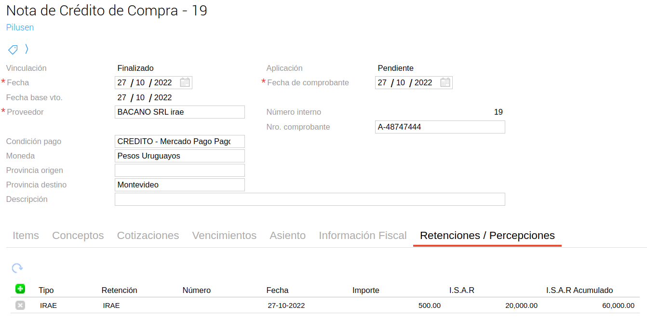This screenshot has height=319, width=647.
Task: Click the Número column header
Action: pyautogui.click(x=197, y=290)
